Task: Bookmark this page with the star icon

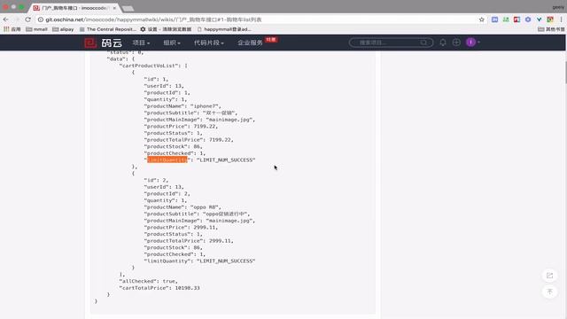Action: (x=482, y=19)
